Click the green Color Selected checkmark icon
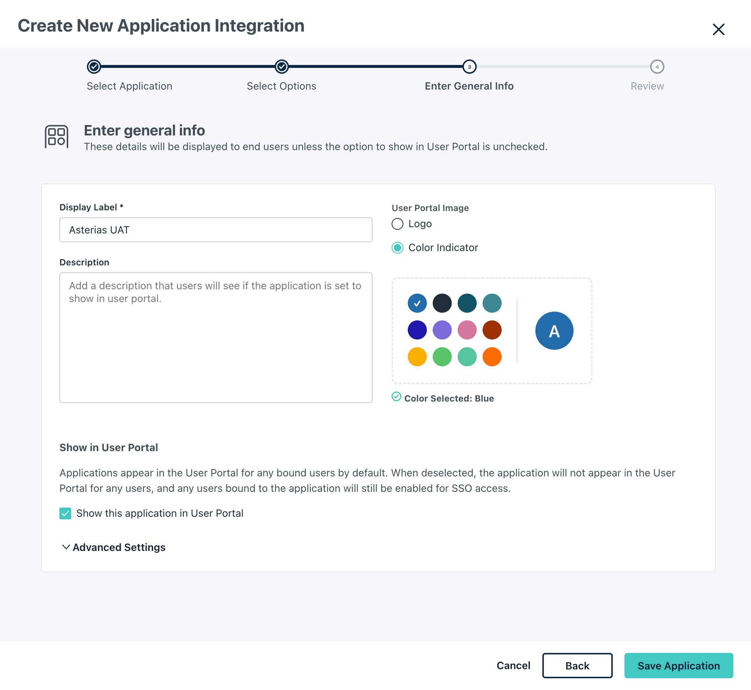 tap(396, 396)
